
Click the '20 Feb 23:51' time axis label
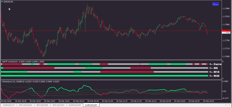click(x=209, y=101)
